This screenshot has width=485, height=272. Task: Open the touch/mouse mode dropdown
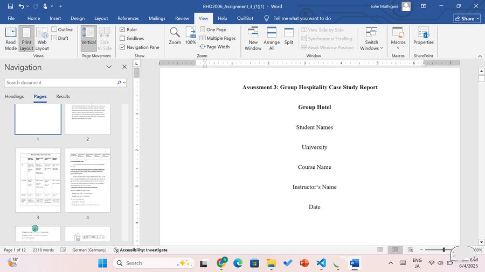tap(52, 6)
